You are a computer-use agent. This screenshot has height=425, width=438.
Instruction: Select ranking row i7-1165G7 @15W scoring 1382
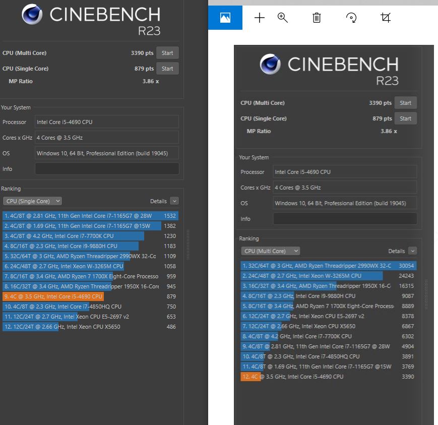point(91,226)
